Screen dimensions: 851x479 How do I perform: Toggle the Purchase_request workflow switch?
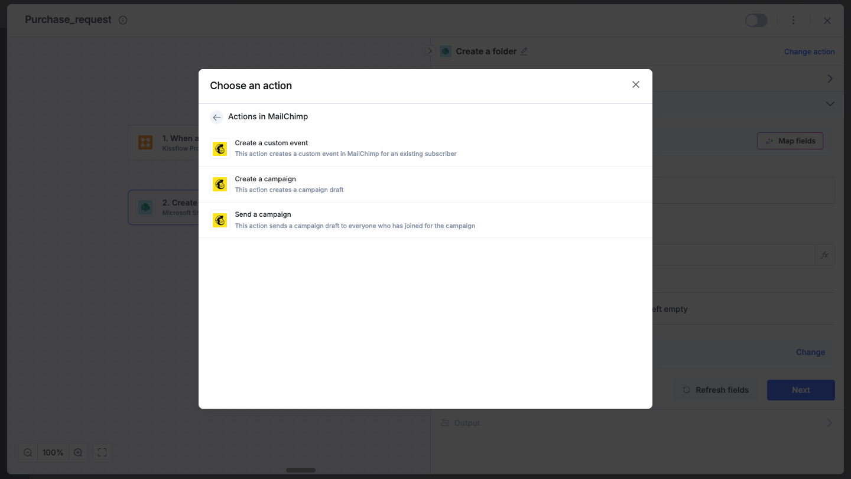756,20
